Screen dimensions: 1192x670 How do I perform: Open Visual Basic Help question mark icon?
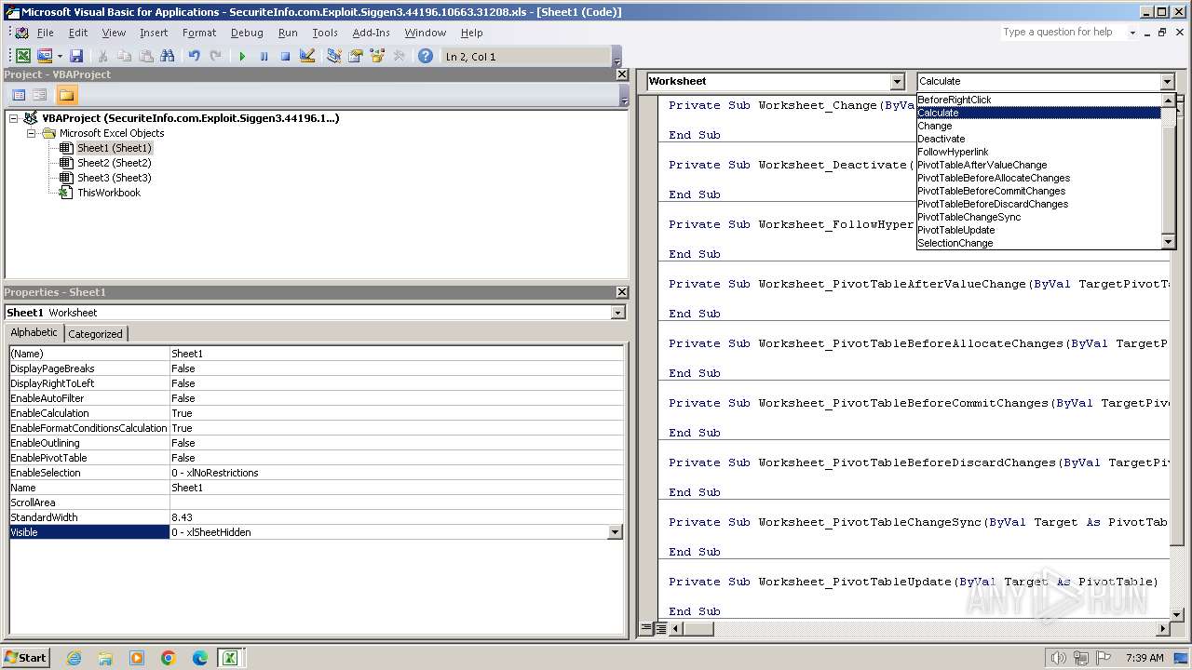pyautogui.click(x=426, y=56)
